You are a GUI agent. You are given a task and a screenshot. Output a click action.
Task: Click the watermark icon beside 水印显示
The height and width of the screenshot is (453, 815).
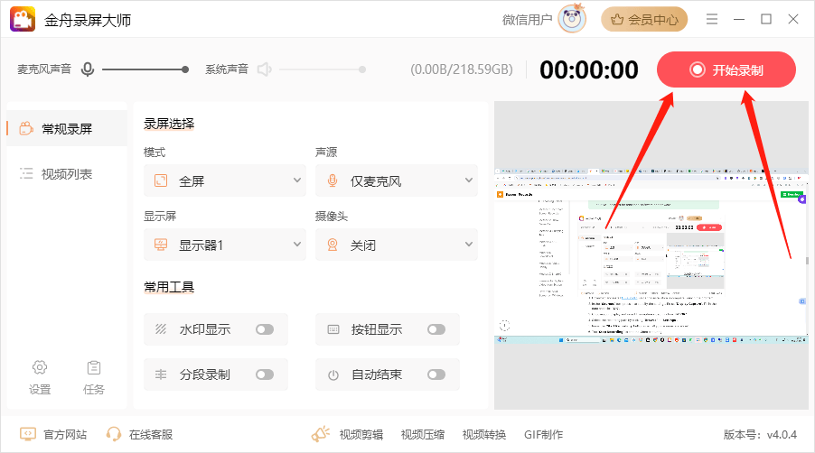point(161,329)
